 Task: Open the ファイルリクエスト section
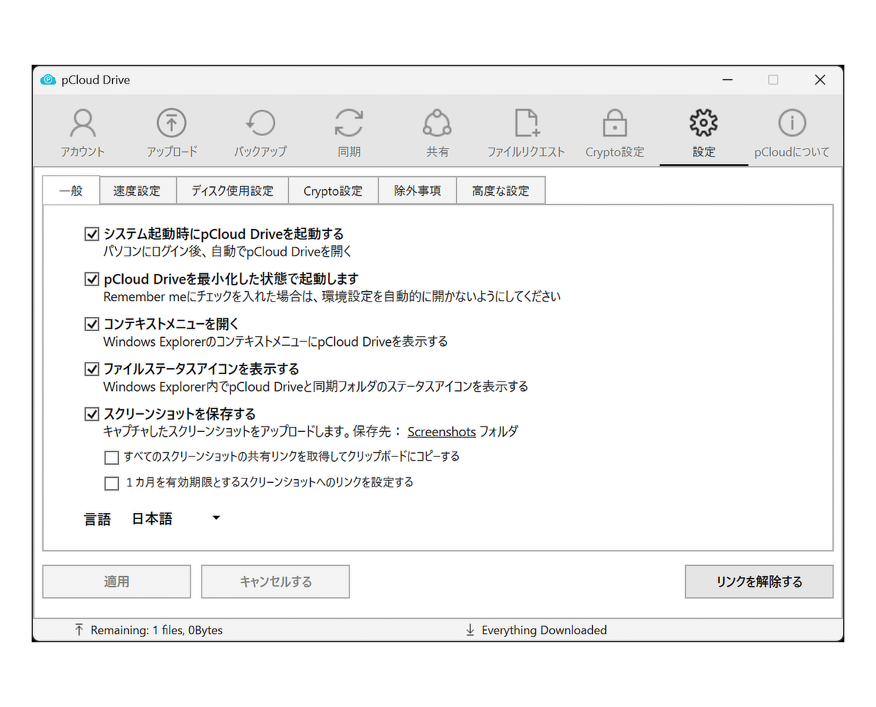click(x=526, y=133)
